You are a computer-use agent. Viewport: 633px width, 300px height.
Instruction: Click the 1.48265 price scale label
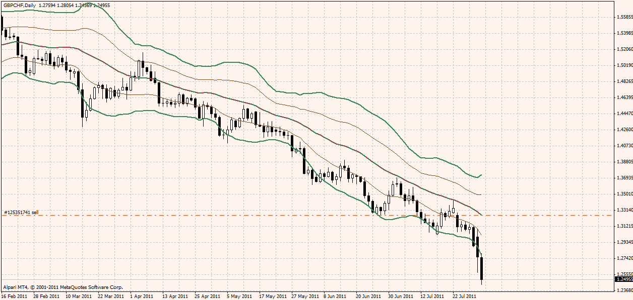[624, 81]
